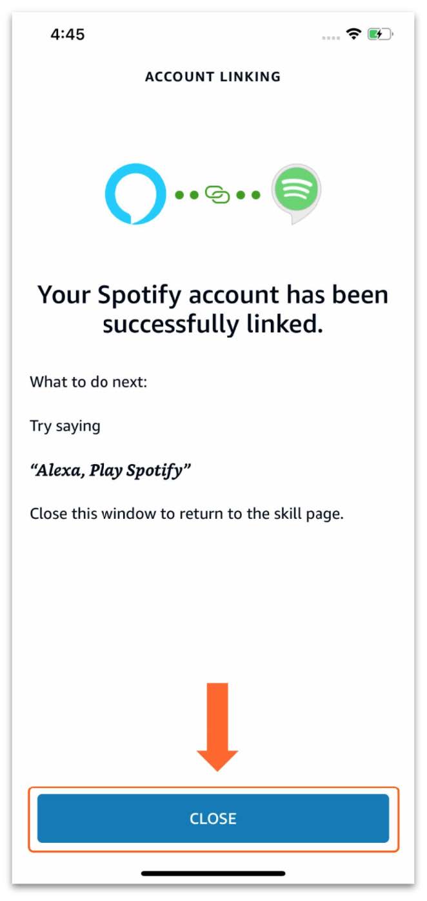Tap the "Close this window" instruction text
427x901 pixels.
186,514
